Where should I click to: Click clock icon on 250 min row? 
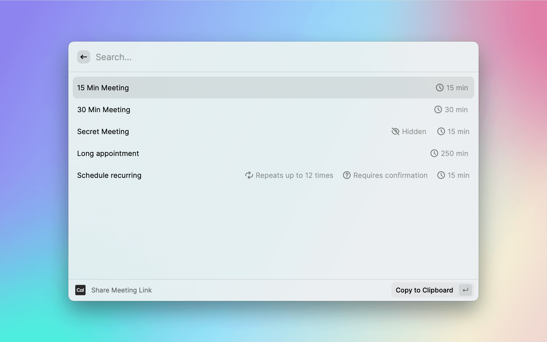click(434, 153)
